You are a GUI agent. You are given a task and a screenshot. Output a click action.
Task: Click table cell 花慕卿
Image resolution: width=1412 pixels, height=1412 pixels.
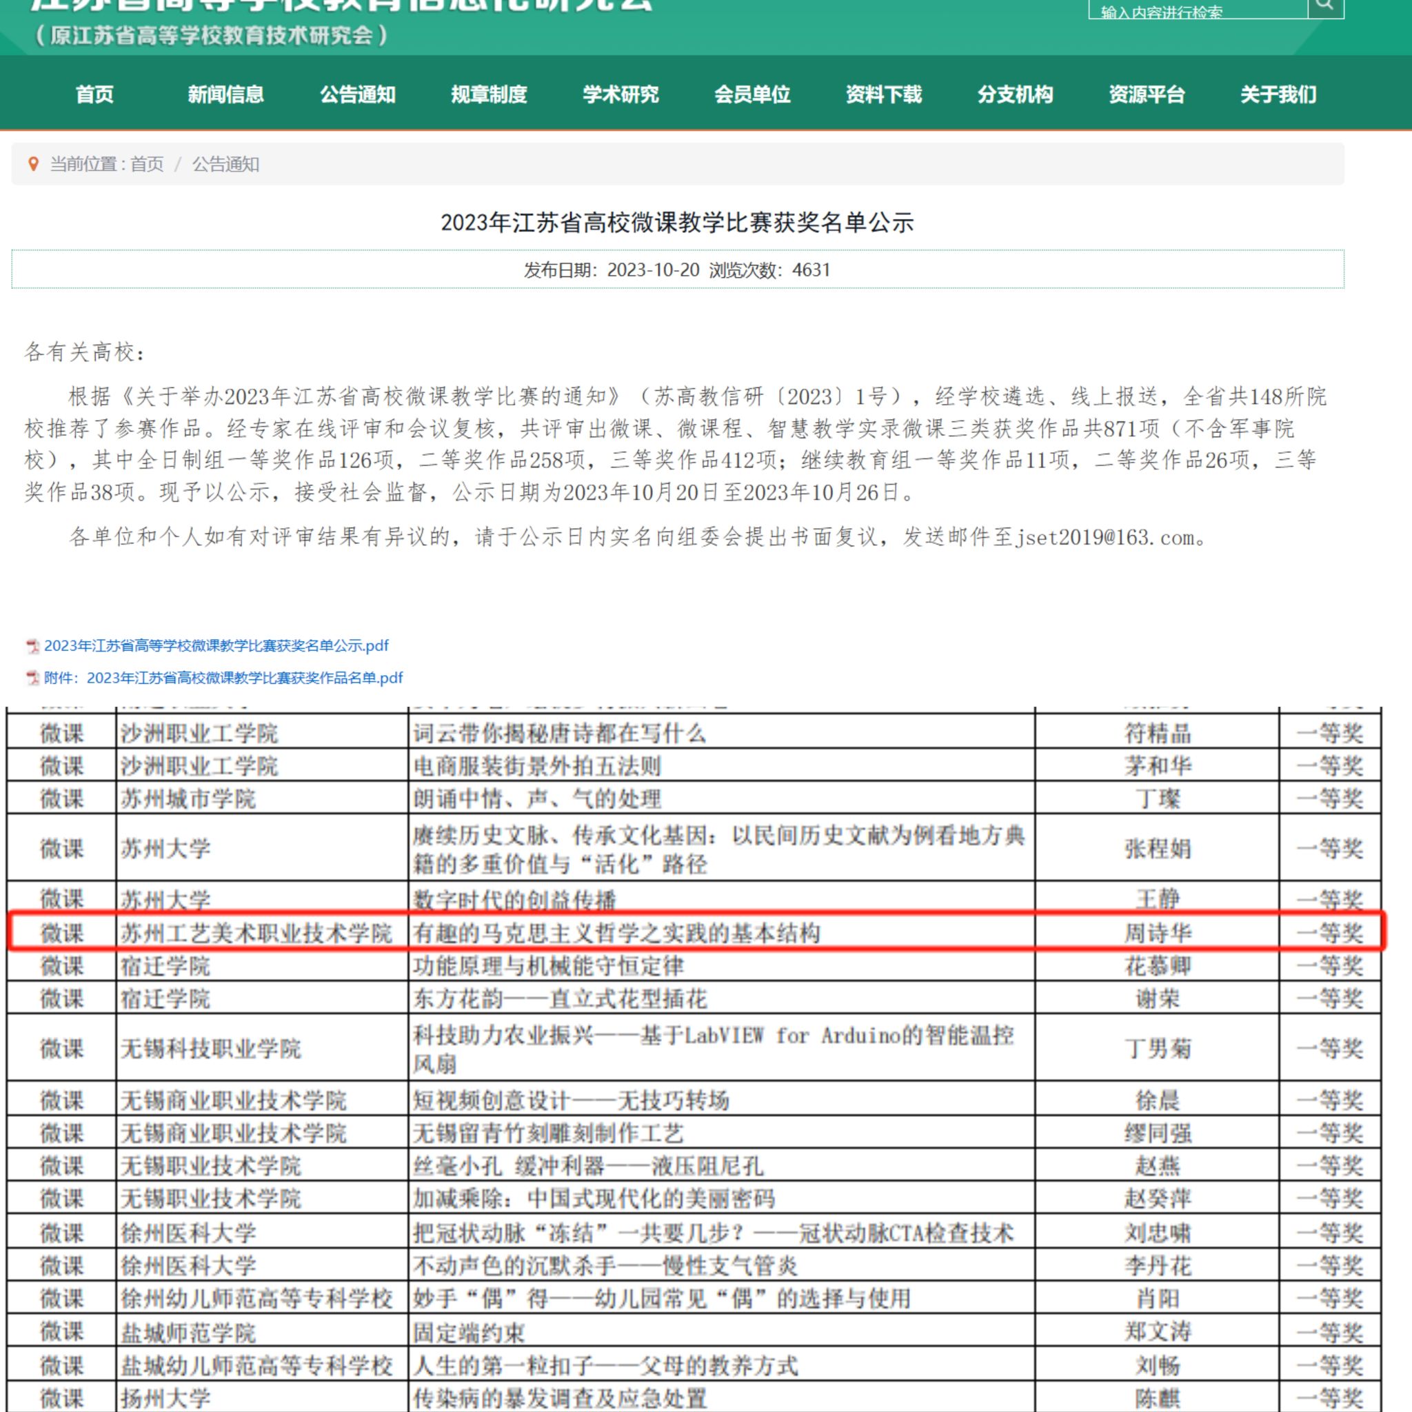tap(1157, 966)
